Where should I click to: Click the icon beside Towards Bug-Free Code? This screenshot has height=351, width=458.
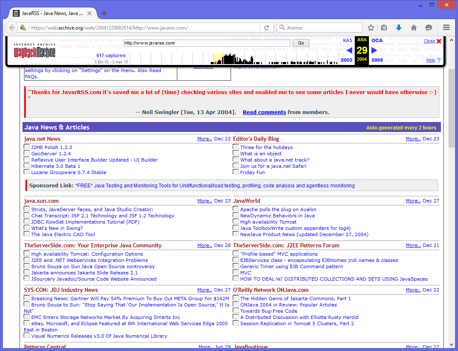tap(235, 311)
